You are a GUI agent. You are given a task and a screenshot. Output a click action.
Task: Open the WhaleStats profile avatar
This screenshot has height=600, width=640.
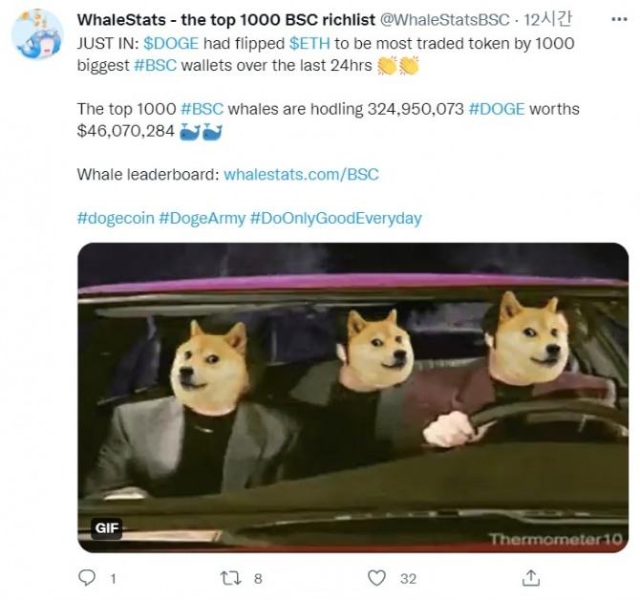tap(37, 33)
